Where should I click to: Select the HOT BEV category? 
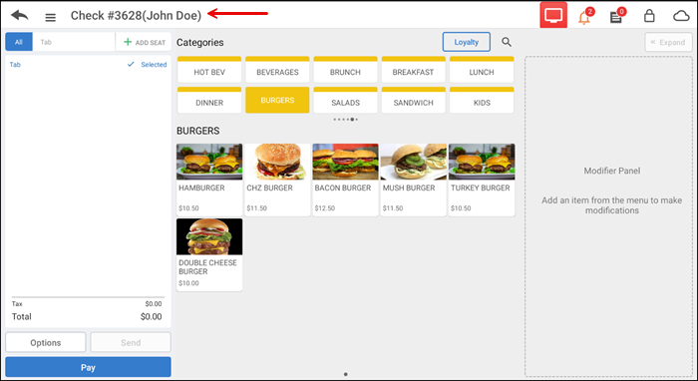[x=209, y=70]
